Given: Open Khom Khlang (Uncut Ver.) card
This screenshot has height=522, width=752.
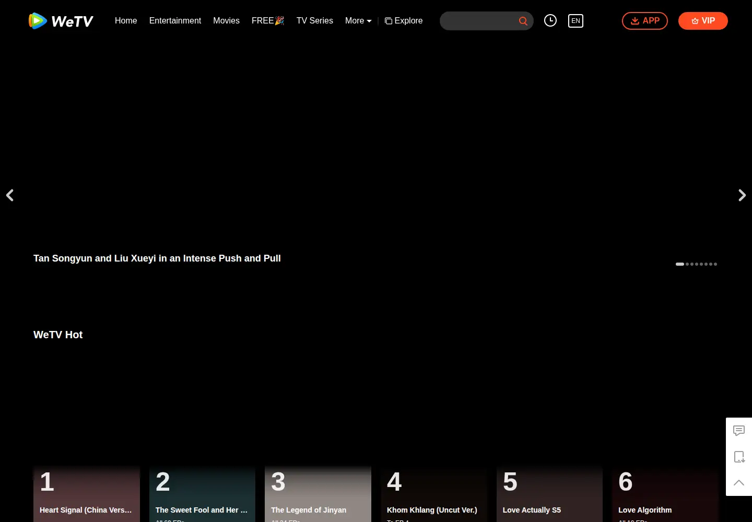Looking at the screenshot, I should coord(434,494).
